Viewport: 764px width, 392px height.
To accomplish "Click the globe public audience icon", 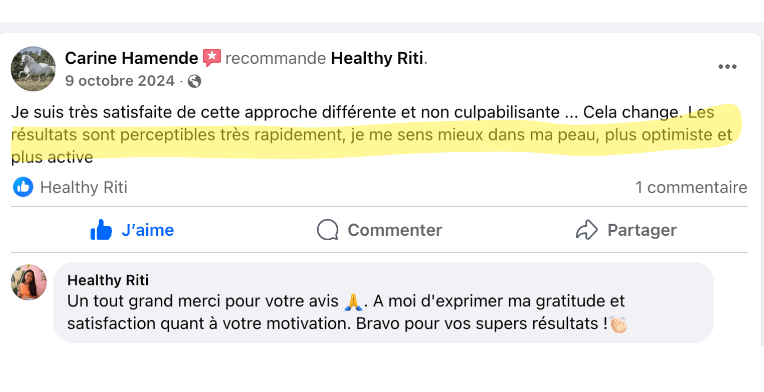I will [x=194, y=82].
